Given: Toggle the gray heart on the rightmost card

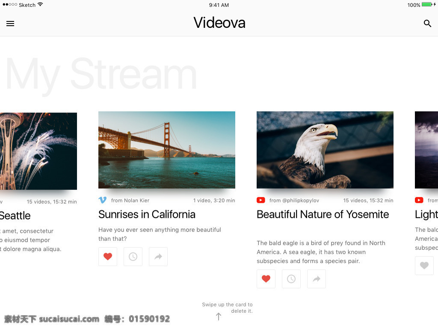Looking at the screenshot, I should (424, 265).
